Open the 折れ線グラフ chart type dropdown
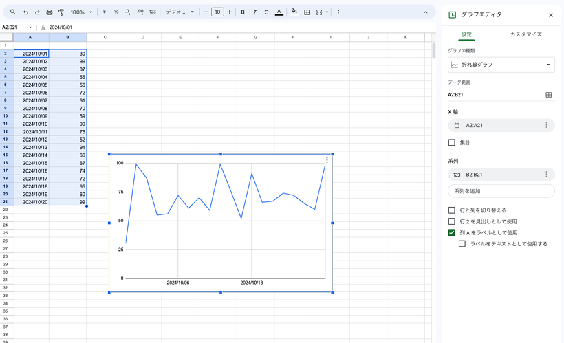The image size is (564, 343). click(x=501, y=65)
